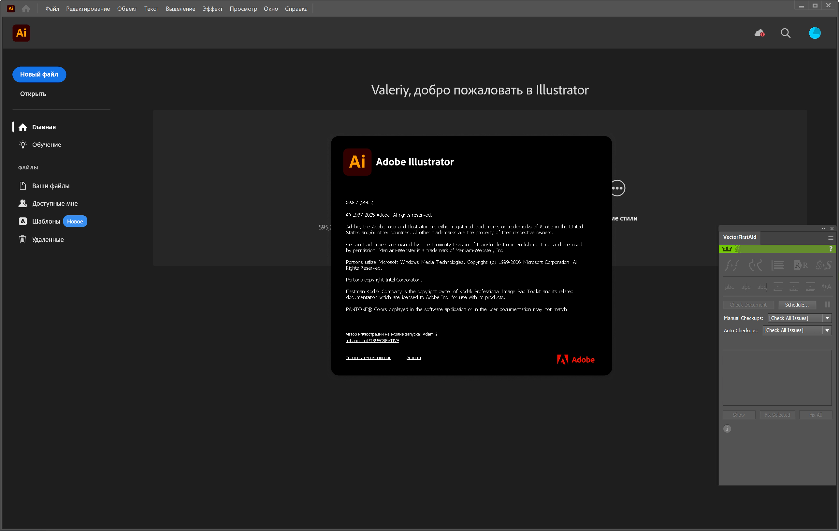
Task: Click the Adobe logo in the About dialog
Action: click(576, 360)
